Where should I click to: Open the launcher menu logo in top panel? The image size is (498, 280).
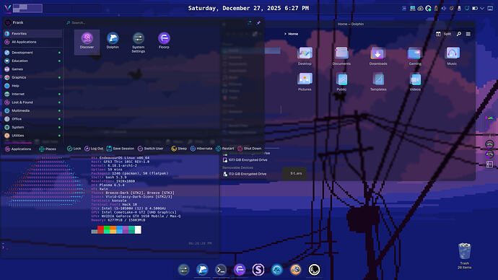click(x=8, y=8)
